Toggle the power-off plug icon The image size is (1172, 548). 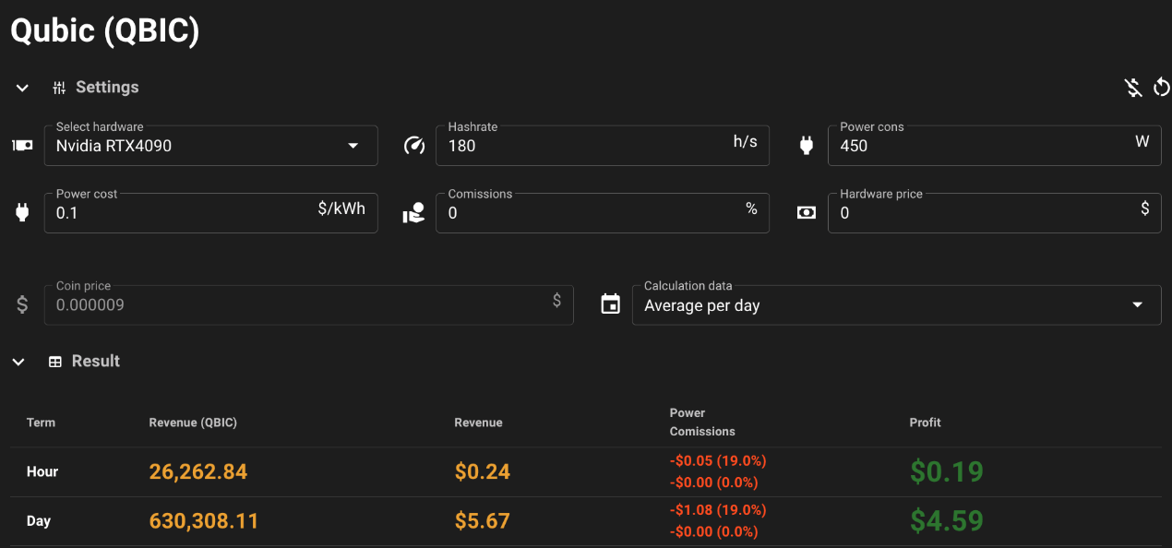tap(1133, 88)
